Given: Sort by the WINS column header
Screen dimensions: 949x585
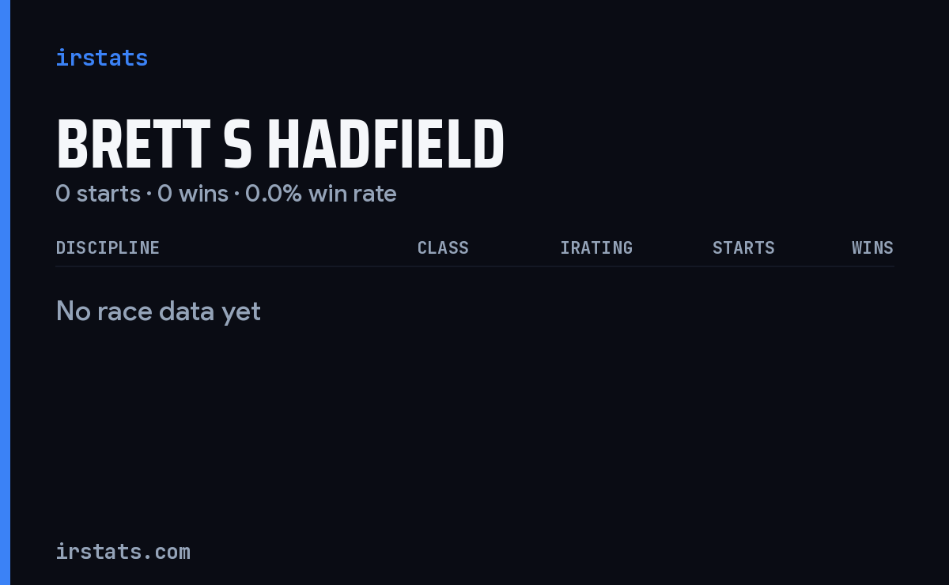Looking at the screenshot, I should pyautogui.click(x=872, y=248).
